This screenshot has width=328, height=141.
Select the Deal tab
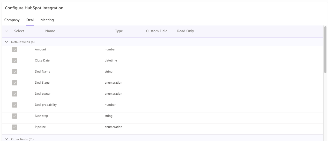pyautogui.click(x=30, y=20)
